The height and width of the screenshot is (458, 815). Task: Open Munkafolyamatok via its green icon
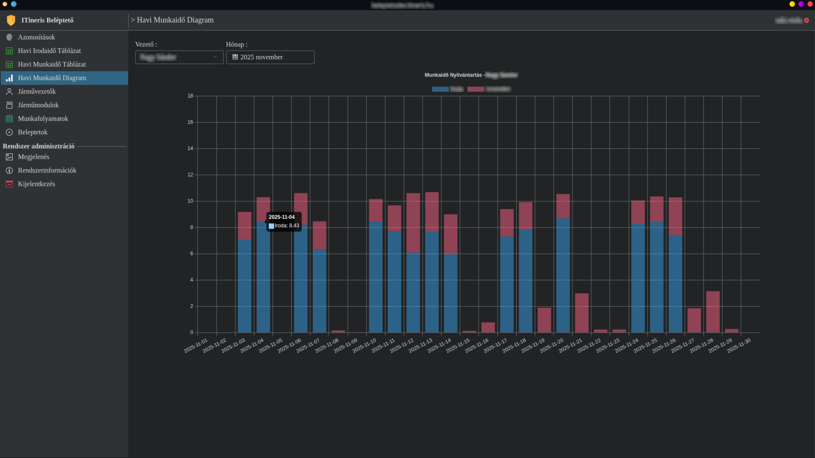[x=9, y=119]
